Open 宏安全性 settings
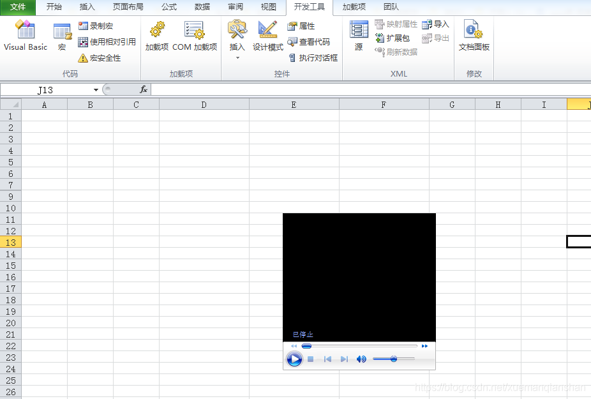Viewport: 591px width, 399px height. [x=99, y=58]
